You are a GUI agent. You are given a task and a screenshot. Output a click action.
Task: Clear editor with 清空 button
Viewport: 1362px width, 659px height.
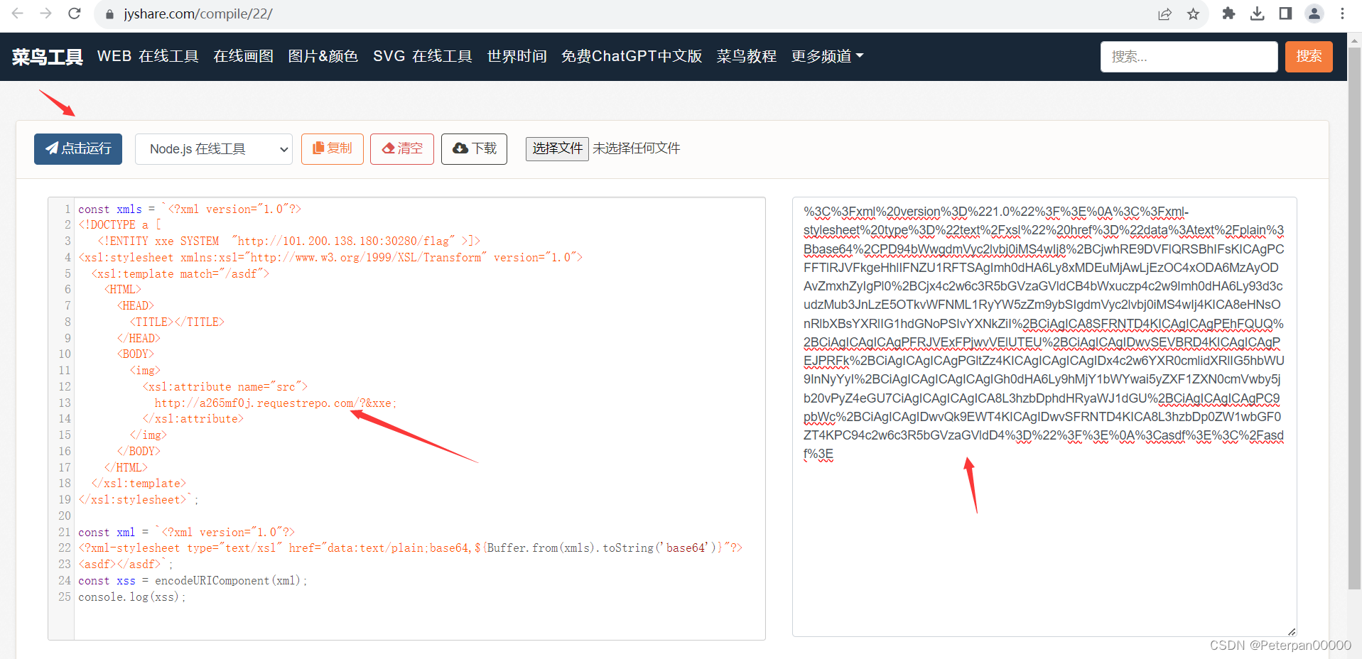401,149
